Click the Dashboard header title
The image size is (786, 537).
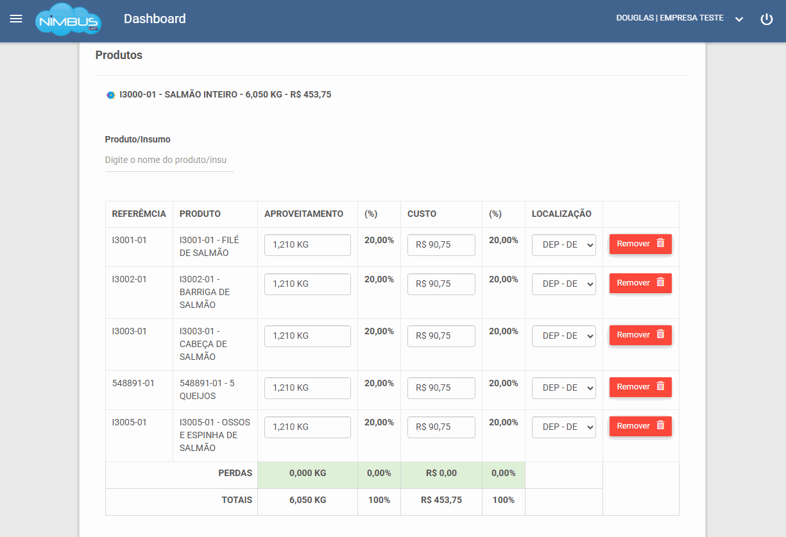155,19
